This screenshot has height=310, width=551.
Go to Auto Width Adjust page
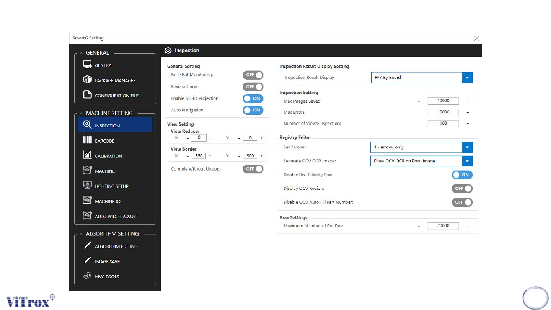pos(116,216)
